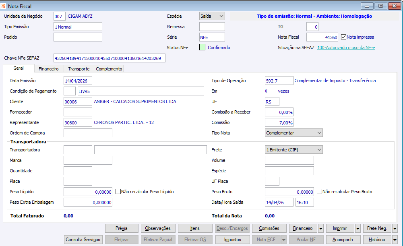Open the Frete Emitente (CIF) dropdown

point(294,150)
